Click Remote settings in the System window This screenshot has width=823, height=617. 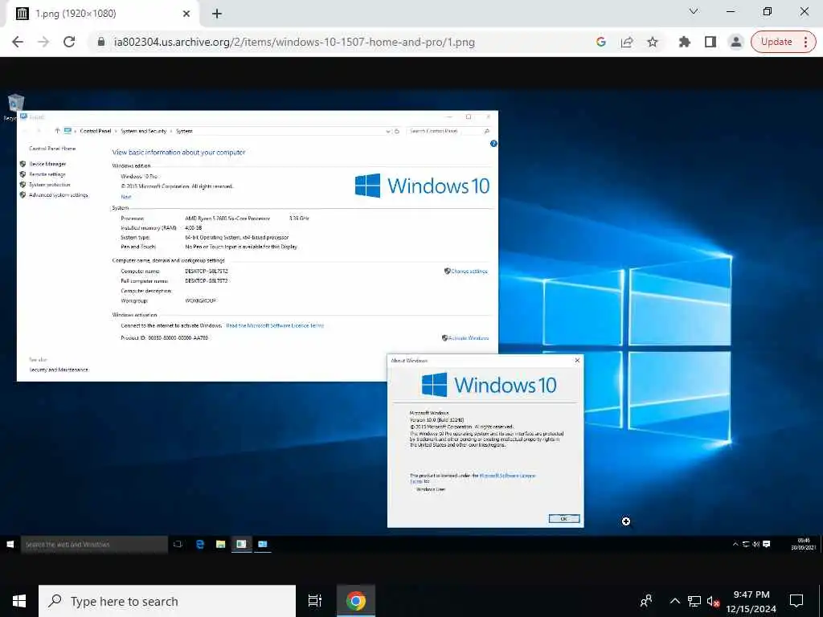[x=47, y=174]
